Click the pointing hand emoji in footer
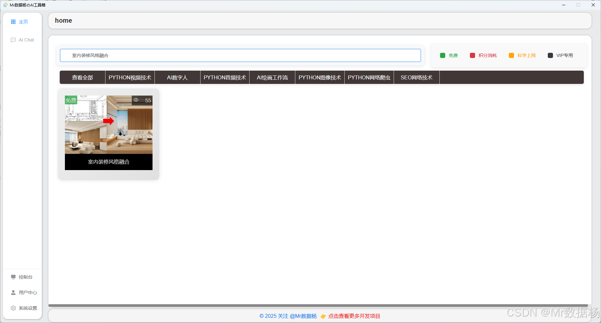The width and height of the screenshot is (601, 323). [x=323, y=316]
